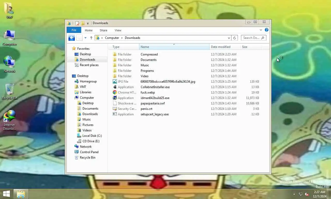Image resolution: width=331 pixels, height=199 pixels.
Task: Open the address bar history dropdown
Action: click(229, 38)
